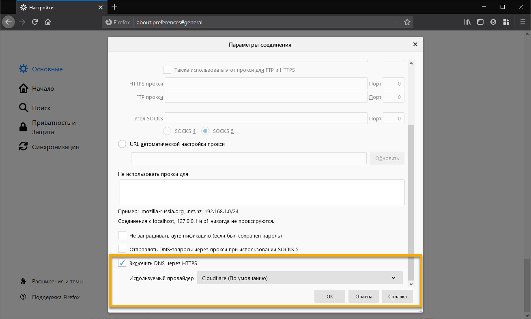This screenshot has width=531, height=319.
Task: Click the lock icon beside Приватность и Защита
Action: click(x=23, y=126)
